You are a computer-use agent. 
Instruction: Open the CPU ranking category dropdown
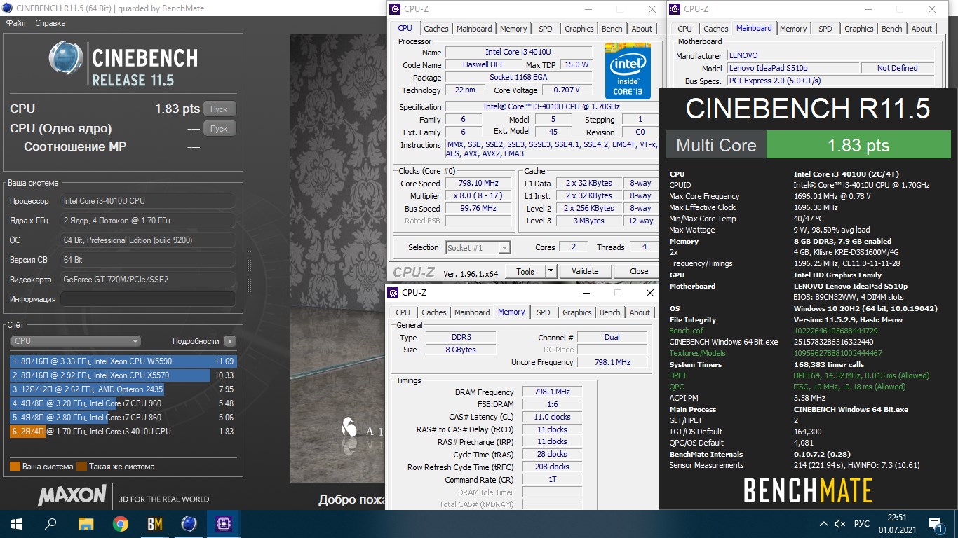pos(76,341)
